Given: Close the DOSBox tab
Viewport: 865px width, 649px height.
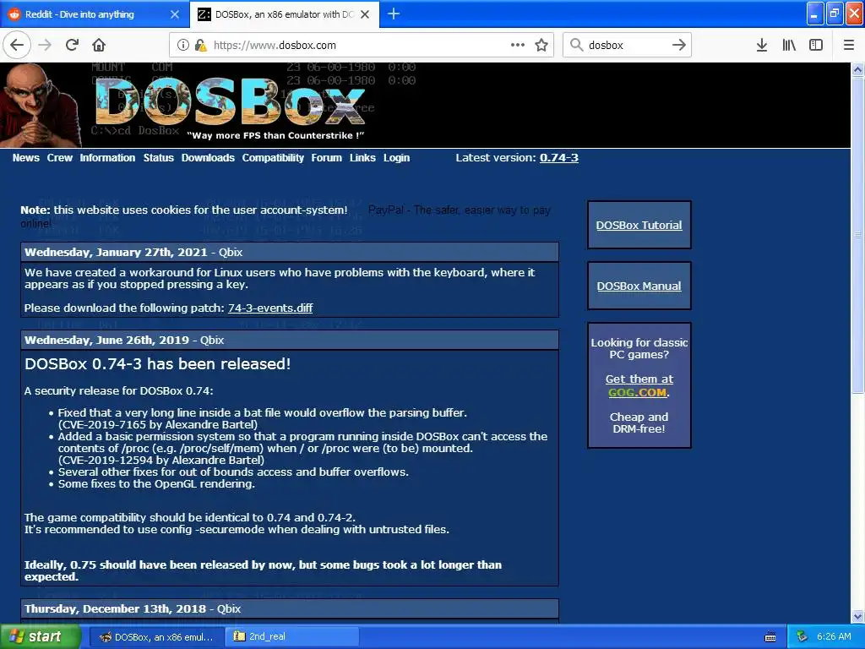Looking at the screenshot, I should point(365,14).
